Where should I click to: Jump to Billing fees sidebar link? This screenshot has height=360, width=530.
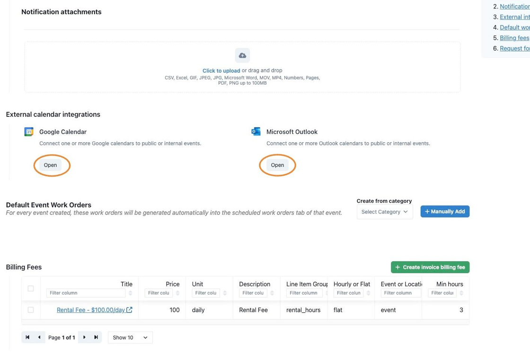[x=514, y=38]
